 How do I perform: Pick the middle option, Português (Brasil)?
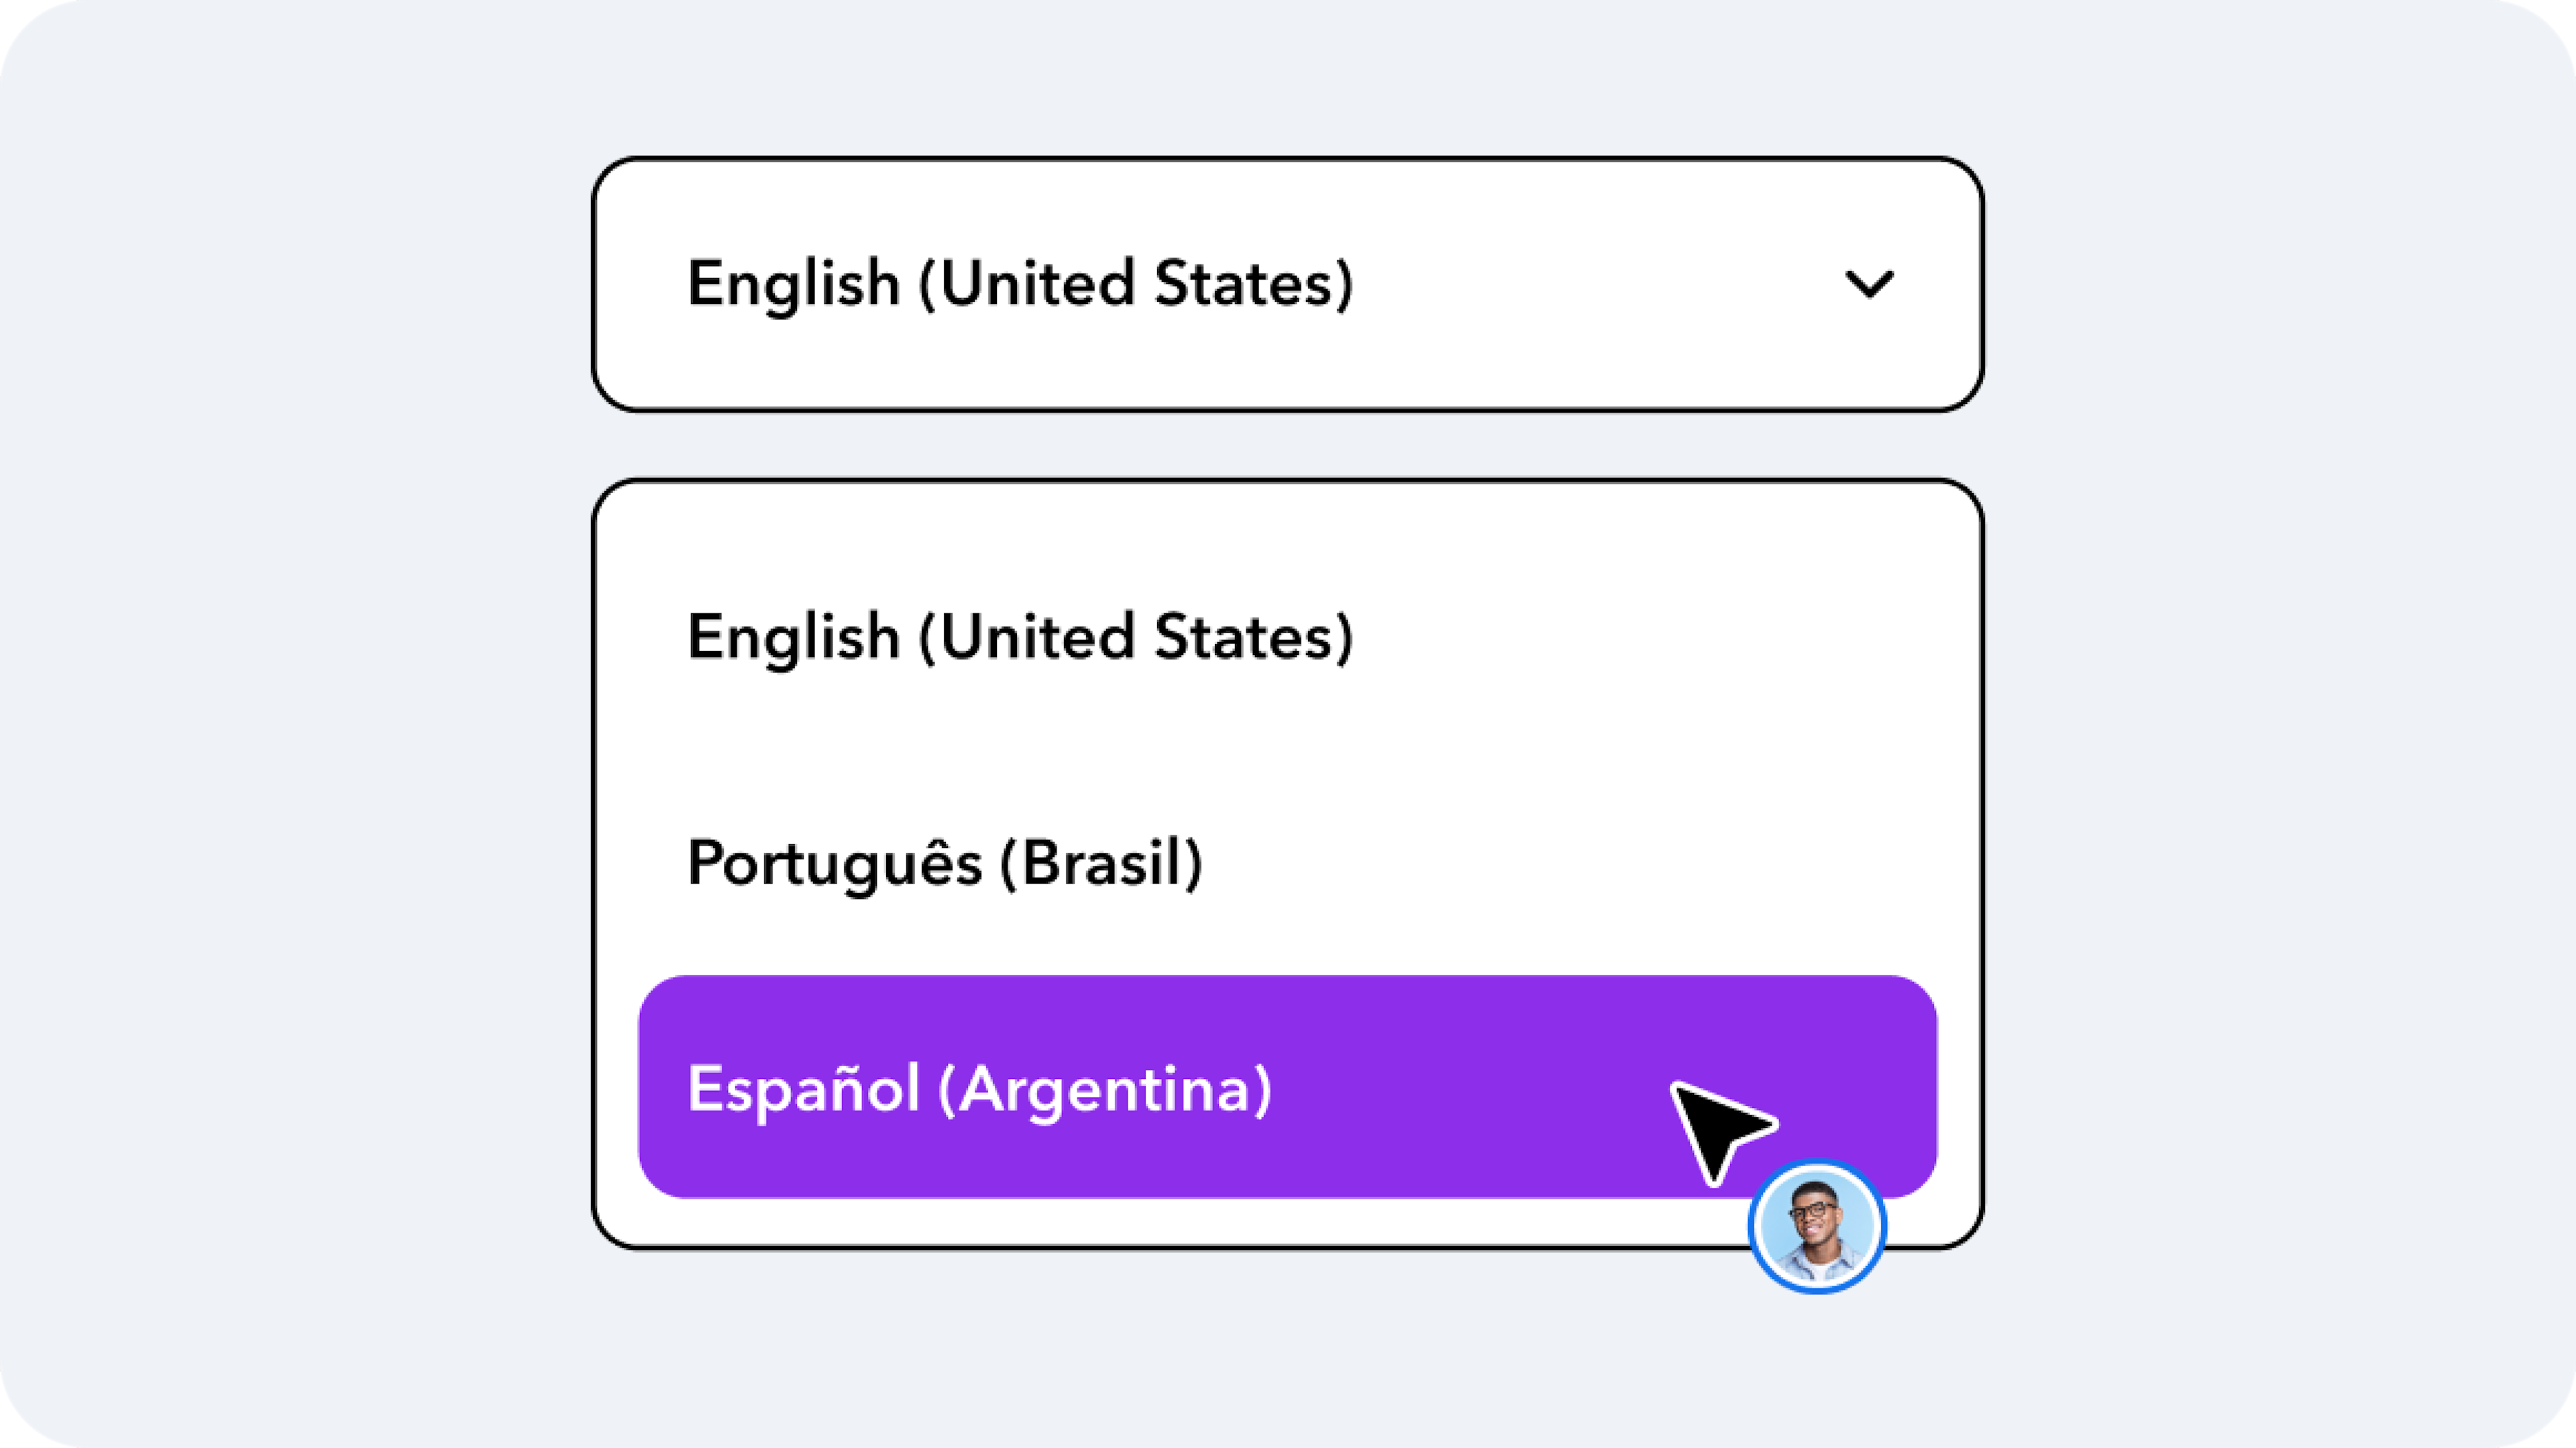1288,862
